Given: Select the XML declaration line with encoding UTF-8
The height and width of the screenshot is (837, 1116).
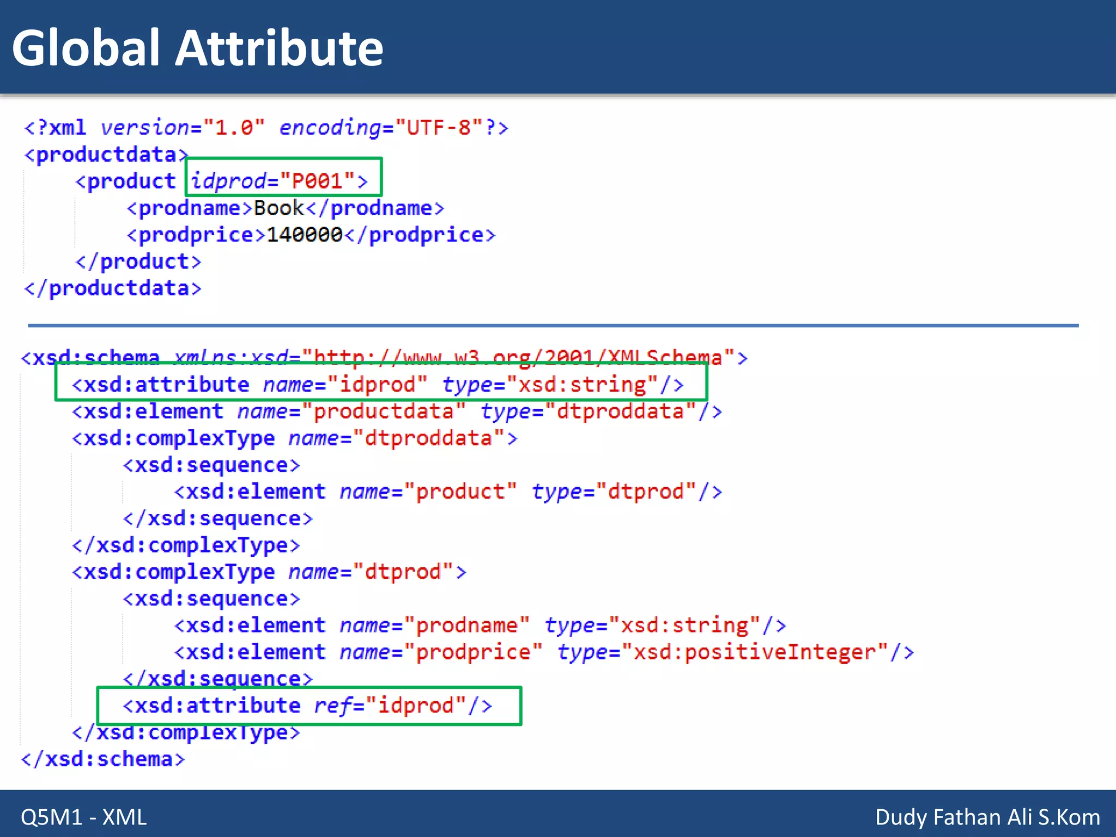Looking at the screenshot, I should pyautogui.click(x=266, y=128).
